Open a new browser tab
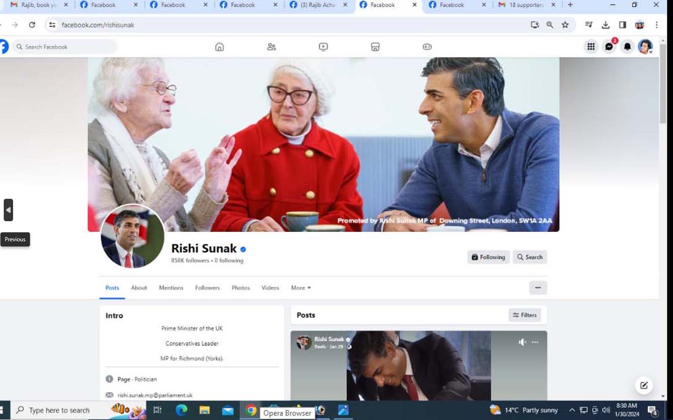Image resolution: width=673 pixels, height=420 pixels. pyautogui.click(x=570, y=5)
